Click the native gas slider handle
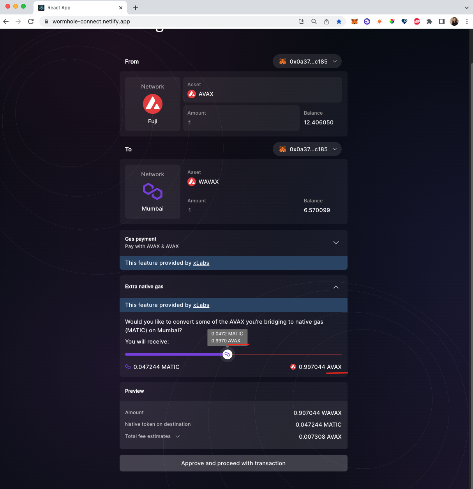The width and height of the screenshot is (473, 489). coord(227,354)
